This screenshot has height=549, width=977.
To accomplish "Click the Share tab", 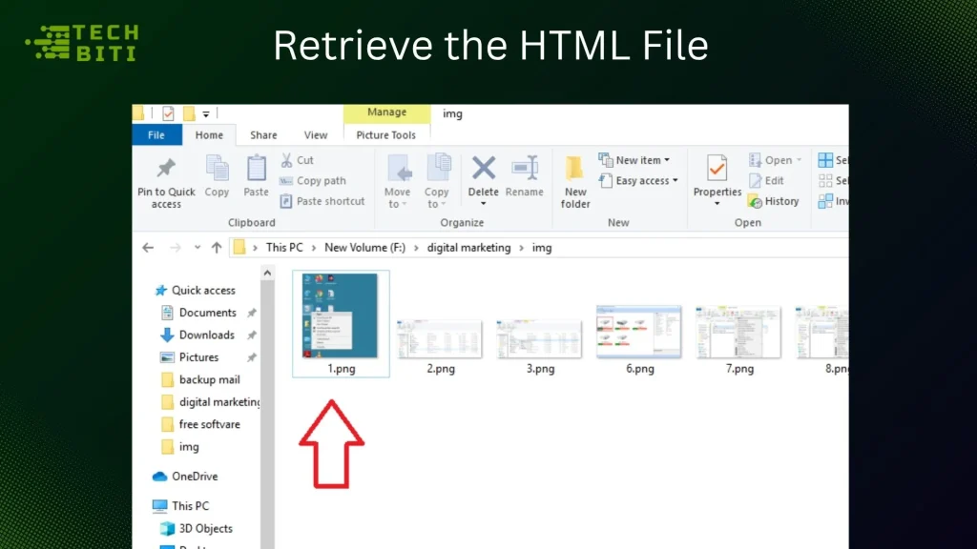I will pos(263,134).
